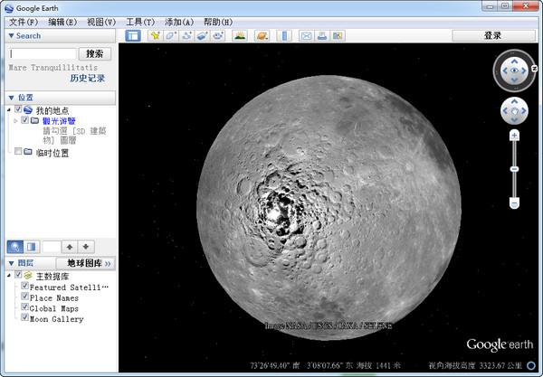Toggle the Place Names layer checkbox
This screenshot has height=377, width=543.
[x=24, y=297]
